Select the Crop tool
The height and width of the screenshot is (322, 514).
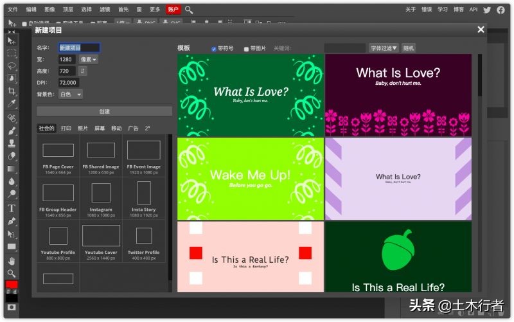point(12,91)
